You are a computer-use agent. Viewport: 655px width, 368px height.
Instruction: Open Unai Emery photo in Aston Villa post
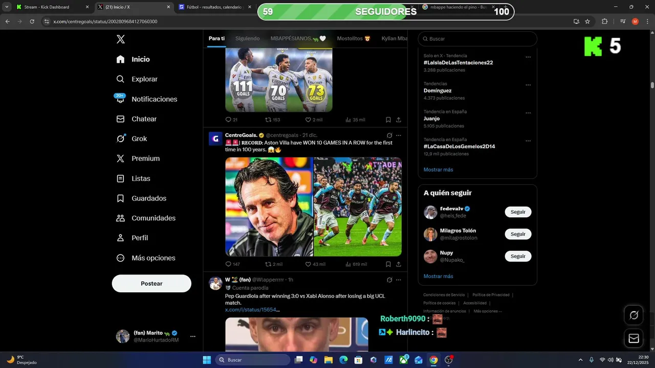(269, 206)
